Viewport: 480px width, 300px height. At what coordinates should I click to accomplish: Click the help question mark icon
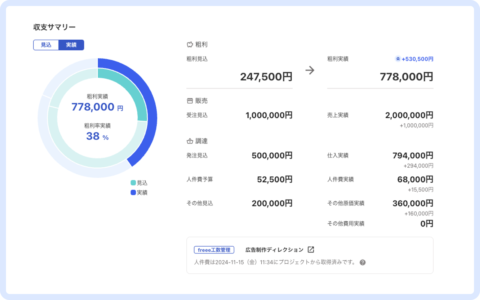tap(363, 262)
